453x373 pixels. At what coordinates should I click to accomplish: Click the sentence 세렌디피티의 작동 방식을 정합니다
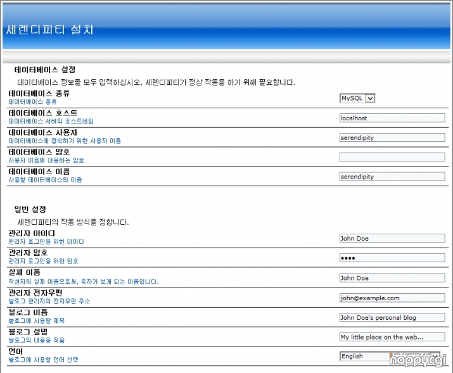[x=73, y=222]
